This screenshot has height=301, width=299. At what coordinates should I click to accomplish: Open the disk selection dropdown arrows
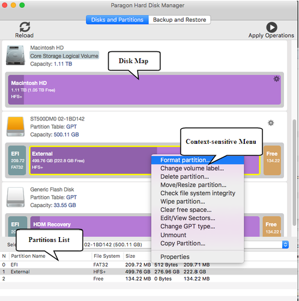click(285, 244)
